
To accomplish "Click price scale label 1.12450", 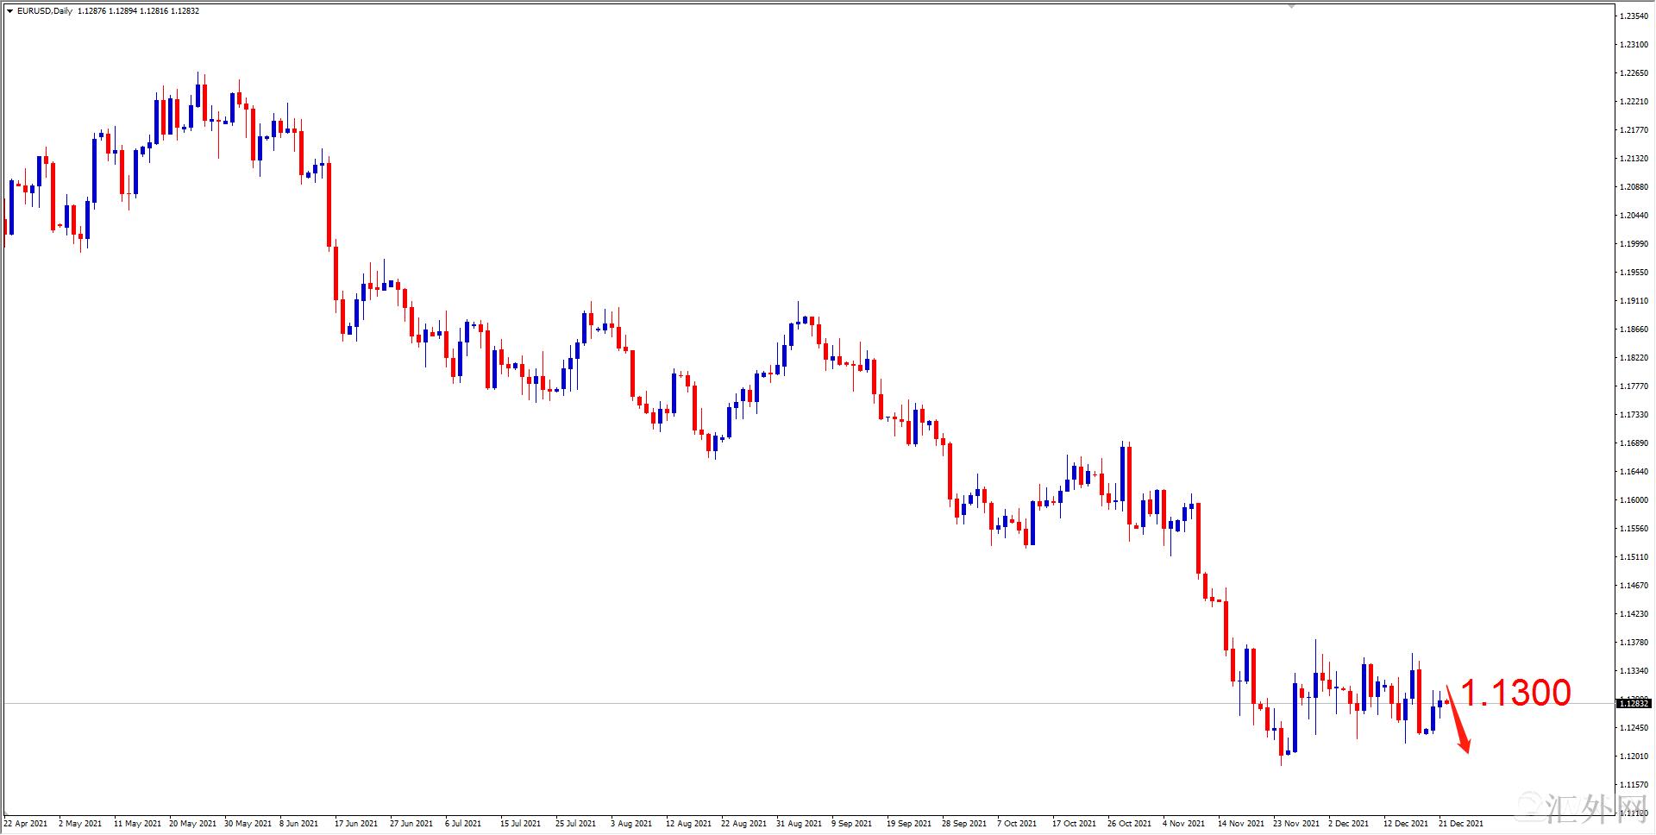I will coord(1634,728).
